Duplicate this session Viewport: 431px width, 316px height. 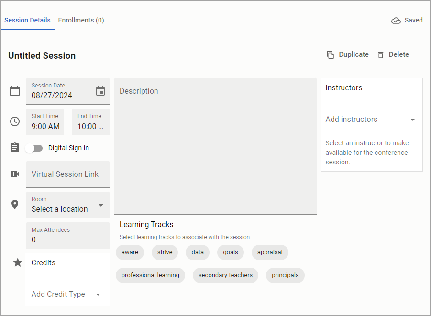pos(348,54)
